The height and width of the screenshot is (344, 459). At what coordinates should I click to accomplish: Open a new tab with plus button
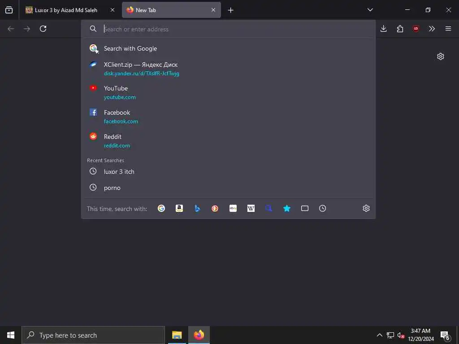(231, 10)
